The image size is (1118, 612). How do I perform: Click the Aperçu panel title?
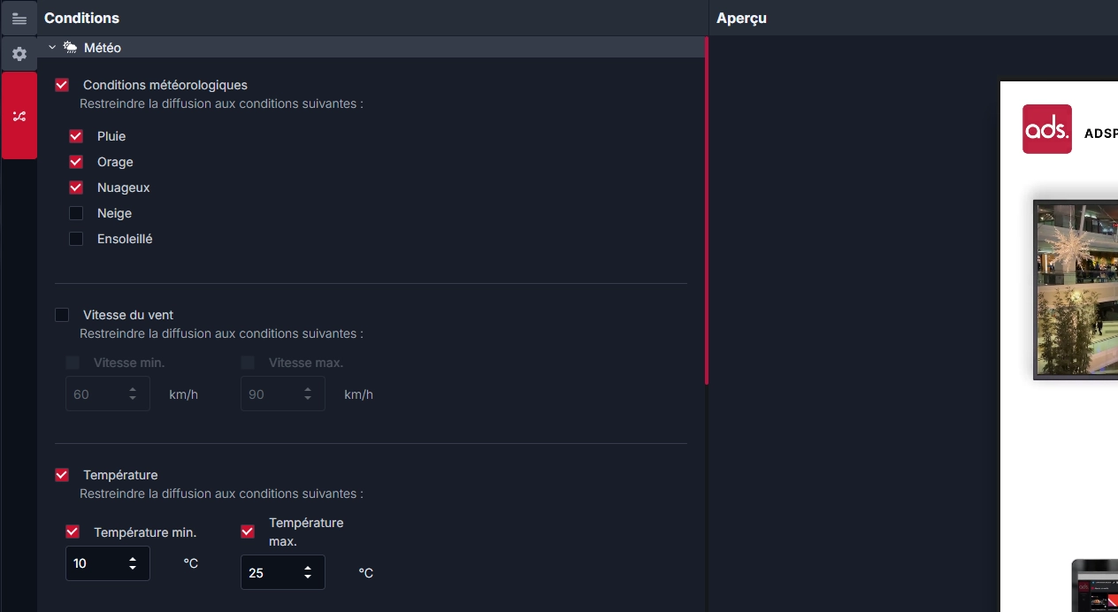point(741,18)
